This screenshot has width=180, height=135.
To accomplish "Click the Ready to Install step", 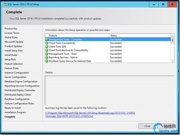I will pyautogui.click(x=13, y=108).
